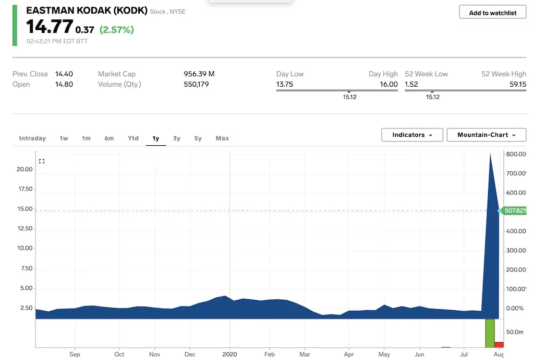Click the fullscreen expand icon in chart
The width and height of the screenshot is (534, 364).
click(42, 161)
